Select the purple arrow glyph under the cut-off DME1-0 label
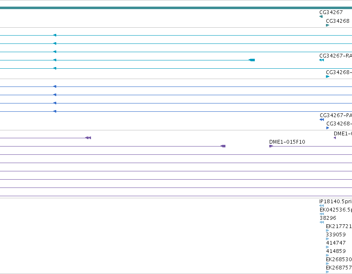The width and height of the screenshot is (352, 274). pos(335,138)
